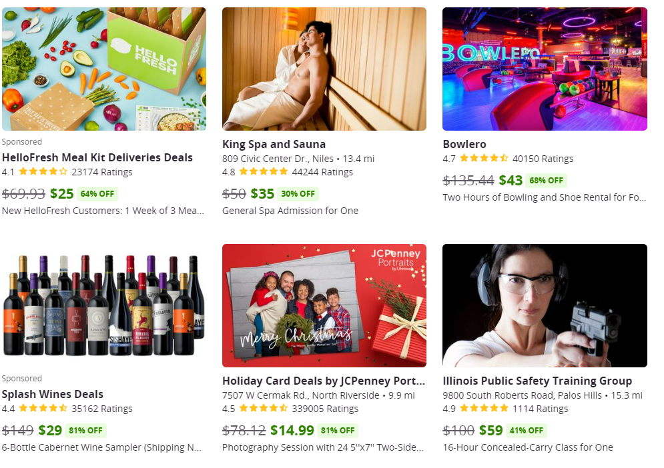Open the JCPenney Portraits holiday card image

pyautogui.click(x=324, y=305)
